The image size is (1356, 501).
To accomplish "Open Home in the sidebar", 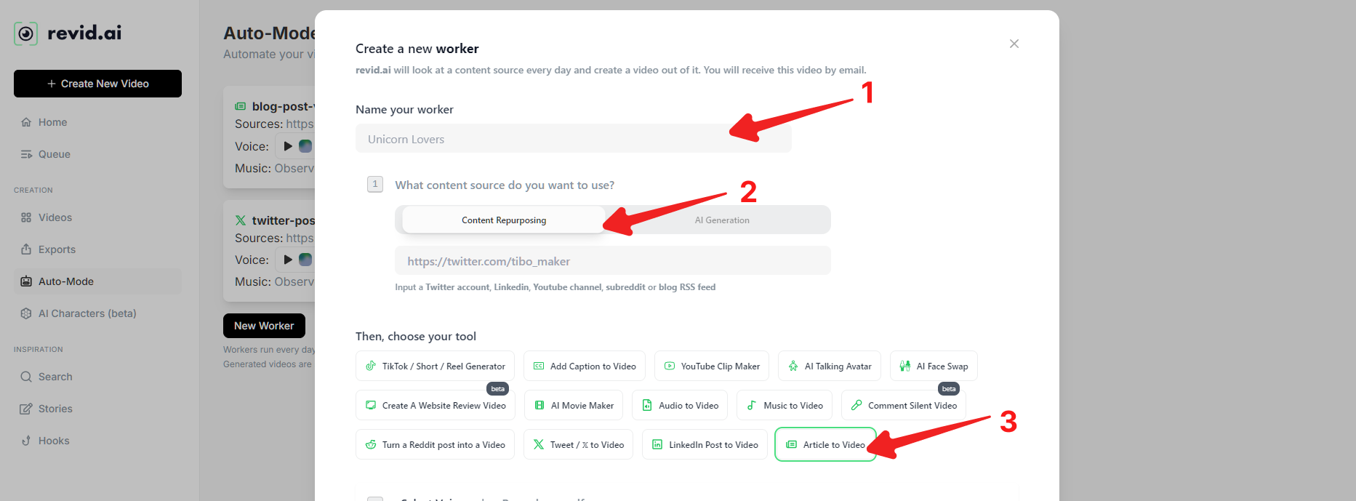I will coord(52,122).
